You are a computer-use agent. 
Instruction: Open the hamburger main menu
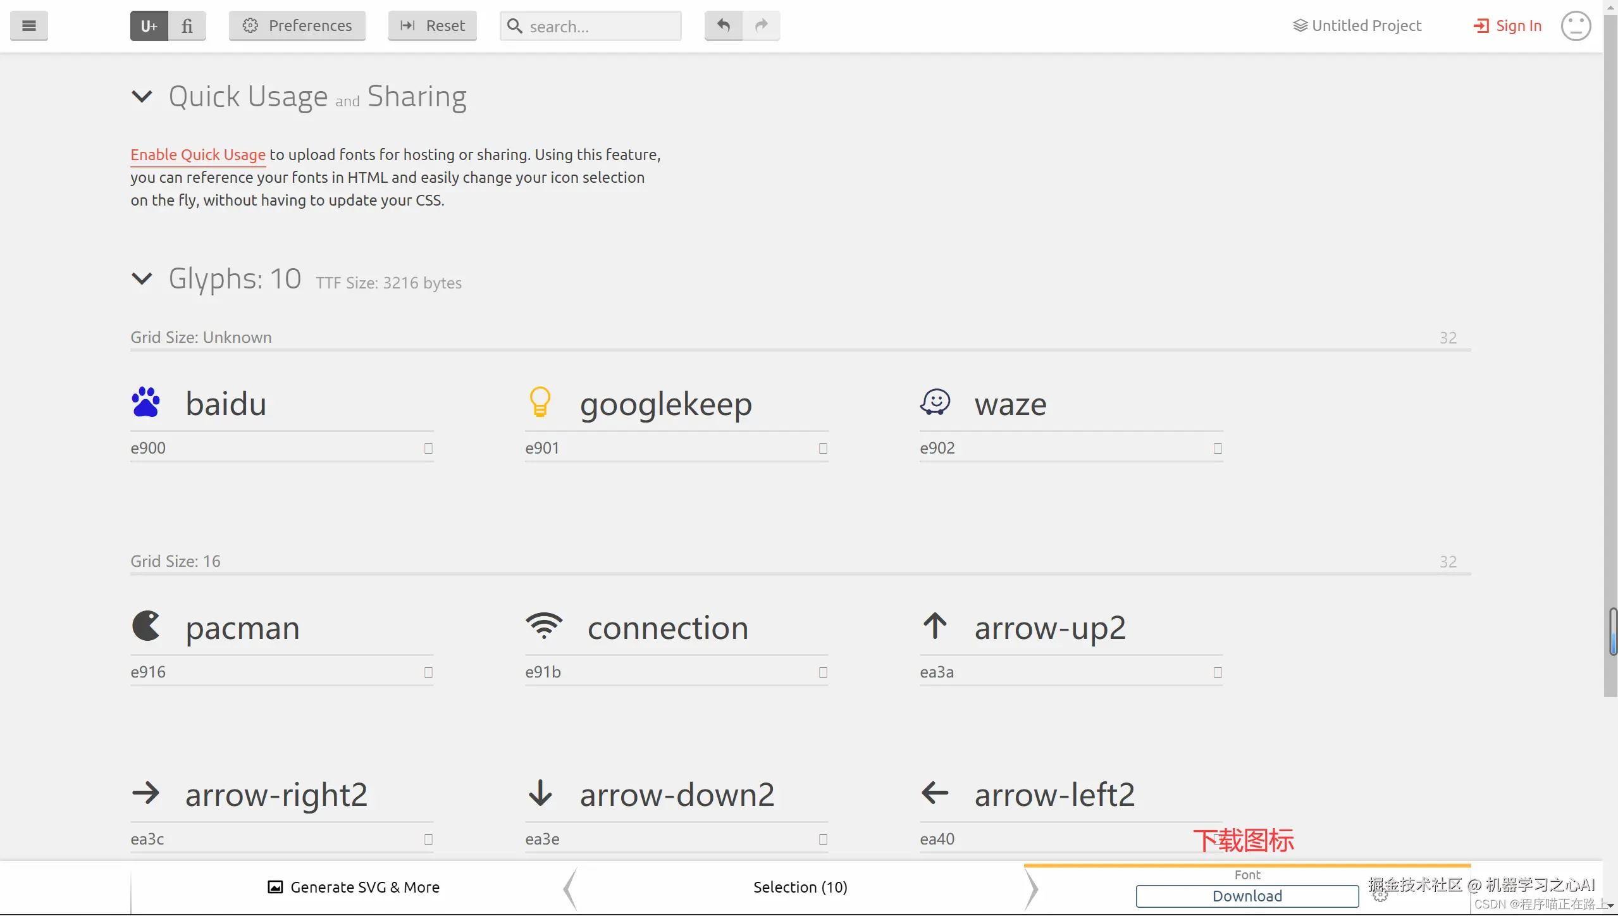click(28, 26)
